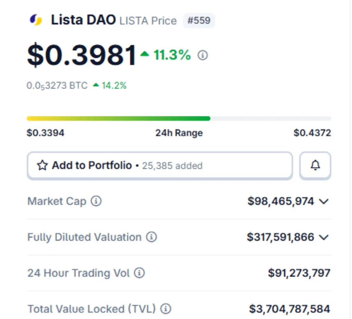This screenshot has height=319, width=352.
Task: Click the 24h Range progress bar
Action: click(x=179, y=118)
